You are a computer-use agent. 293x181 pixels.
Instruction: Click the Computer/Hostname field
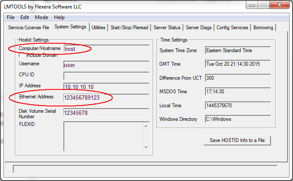(106, 49)
